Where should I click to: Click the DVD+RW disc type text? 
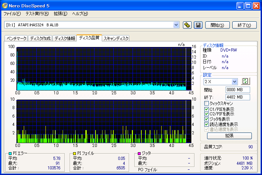228,50
